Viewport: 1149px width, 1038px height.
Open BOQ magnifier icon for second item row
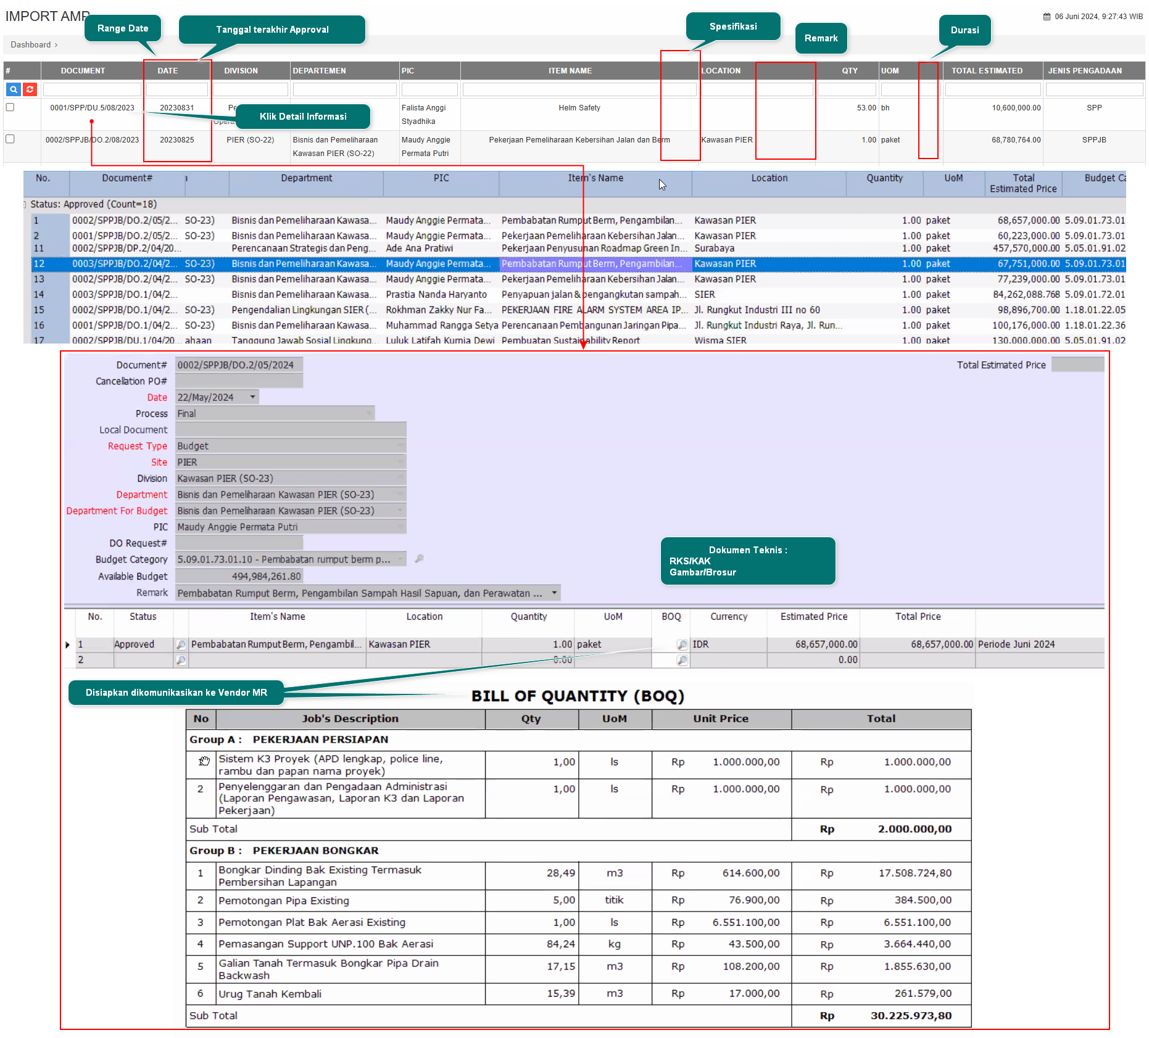pyautogui.click(x=682, y=660)
